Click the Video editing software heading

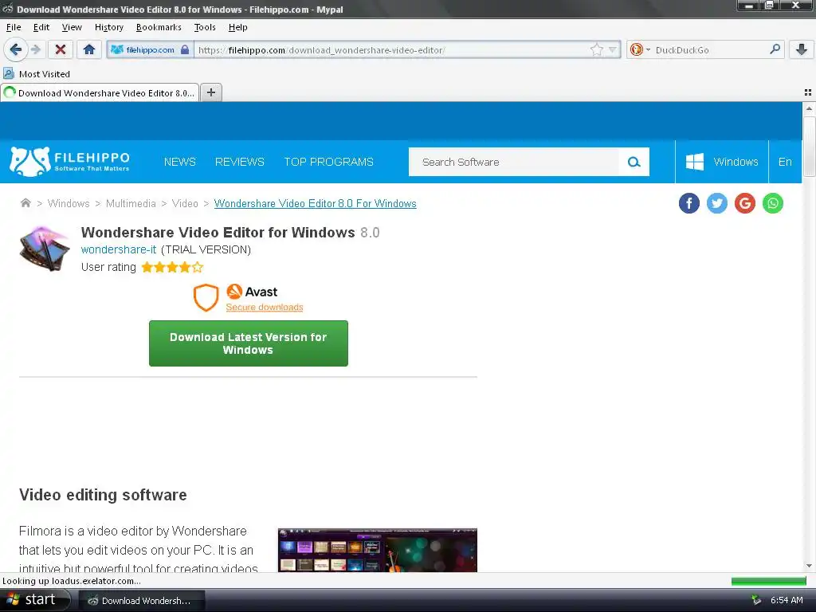(103, 495)
